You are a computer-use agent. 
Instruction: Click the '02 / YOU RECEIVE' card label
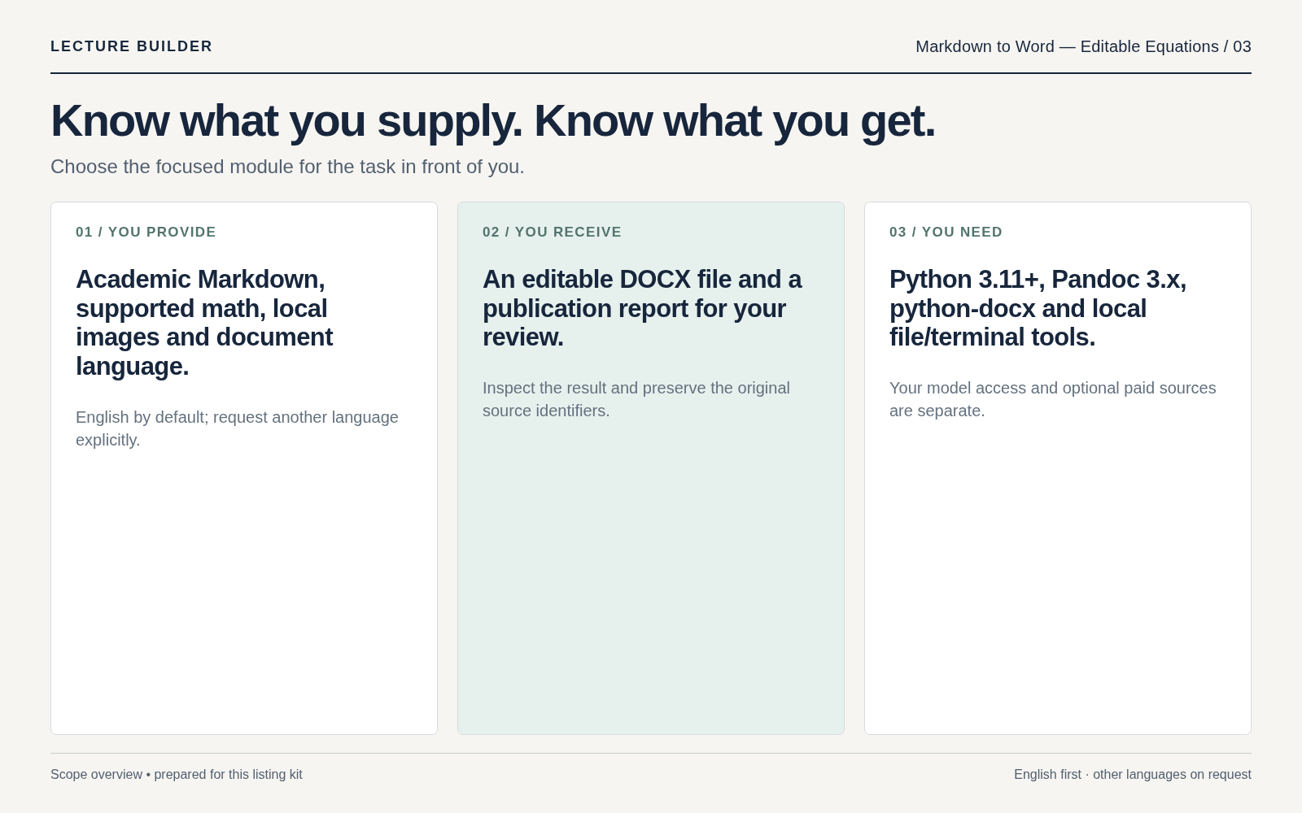pos(552,232)
